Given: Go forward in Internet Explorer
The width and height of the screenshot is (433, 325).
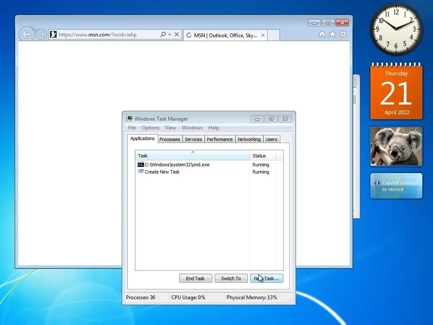Looking at the screenshot, I should click(x=41, y=34).
